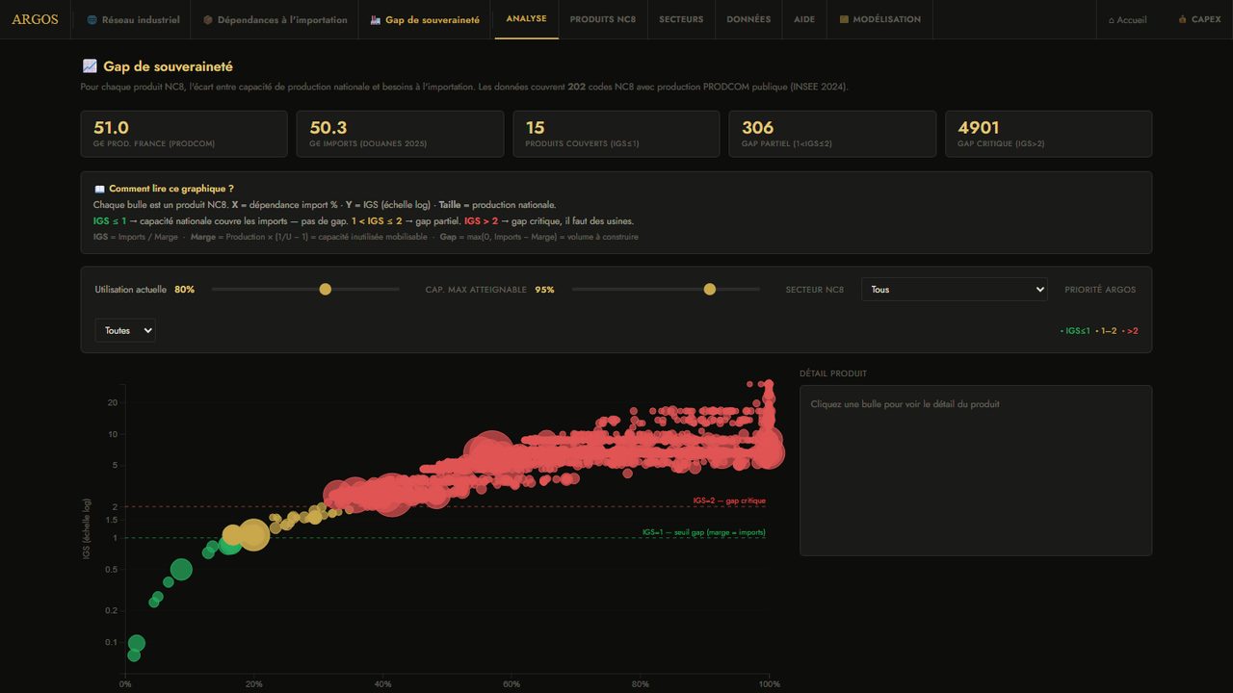Open the Modélisation tab

[880, 19]
